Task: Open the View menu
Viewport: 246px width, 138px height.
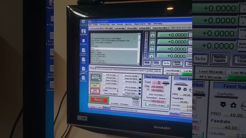Action: pos(113,25)
